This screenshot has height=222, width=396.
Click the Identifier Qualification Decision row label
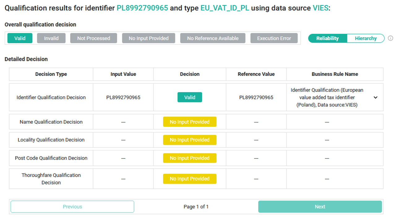coord(51,97)
